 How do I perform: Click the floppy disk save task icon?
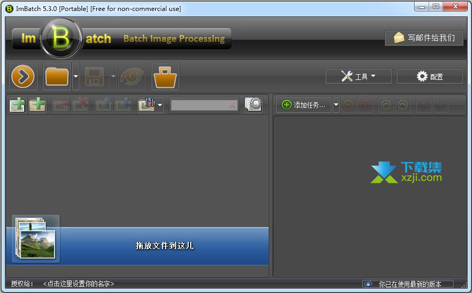click(x=95, y=76)
